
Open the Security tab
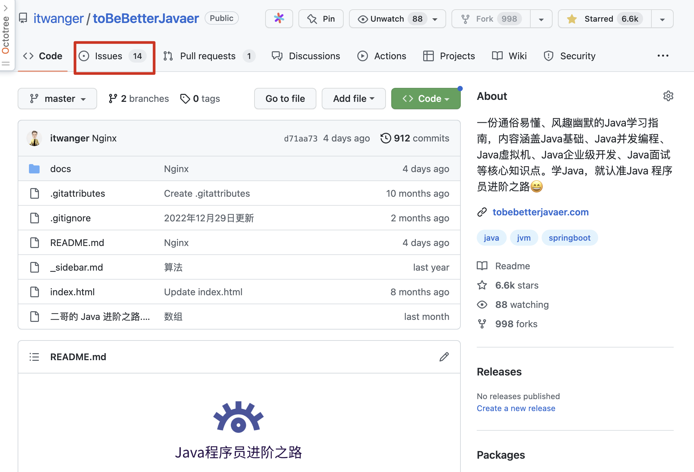(569, 56)
